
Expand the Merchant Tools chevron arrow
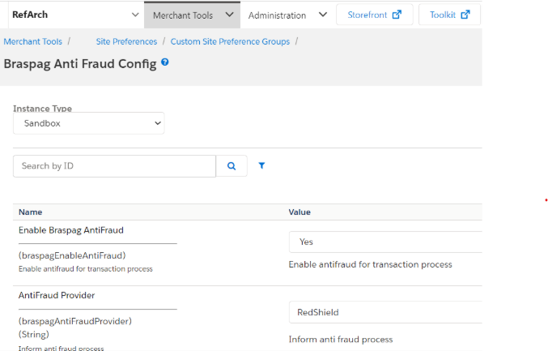pyautogui.click(x=229, y=15)
